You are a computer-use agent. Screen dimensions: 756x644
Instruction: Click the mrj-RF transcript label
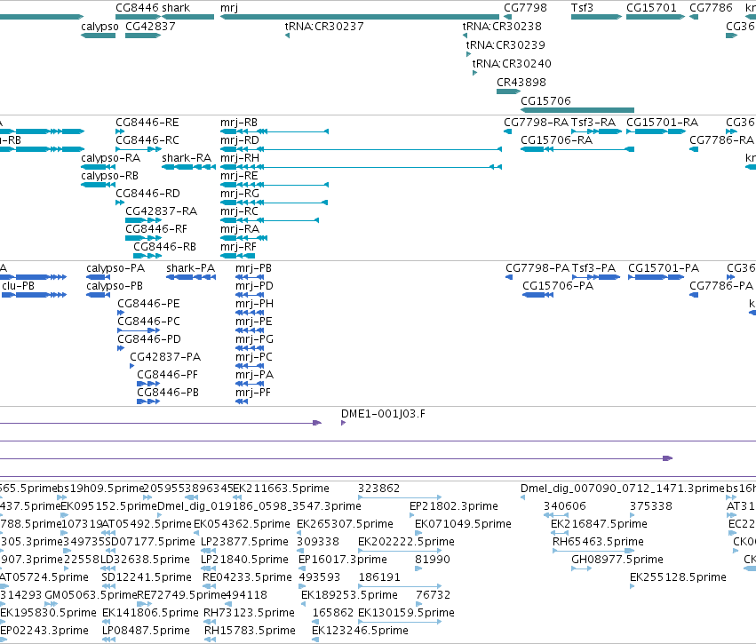(x=238, y=247)
